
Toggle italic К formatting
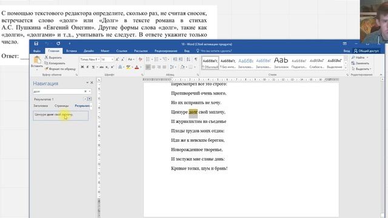pyautogui.click(x=87, y=67)
